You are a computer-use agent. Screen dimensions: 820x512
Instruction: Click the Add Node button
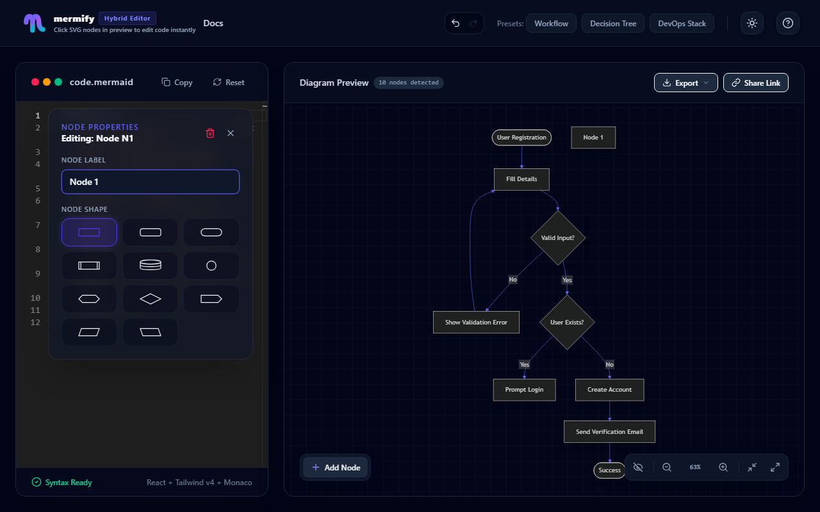[336, 467]
